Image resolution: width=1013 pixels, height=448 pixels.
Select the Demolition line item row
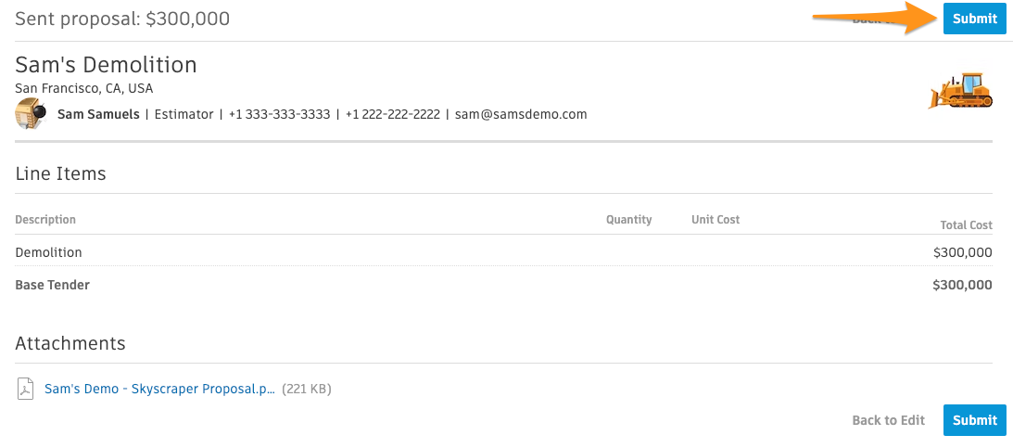[504, 253]
